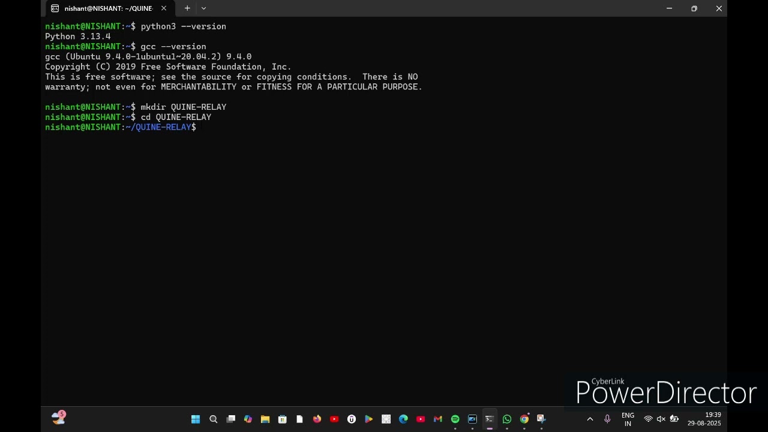Open the Windows Start menu
Viewport: 768px width, 432px height.
(196, 419)
